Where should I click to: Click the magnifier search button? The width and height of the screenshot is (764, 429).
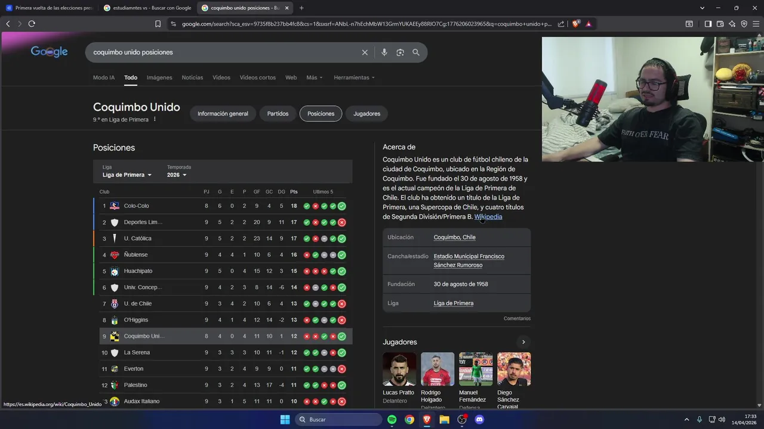pos(416,52)
